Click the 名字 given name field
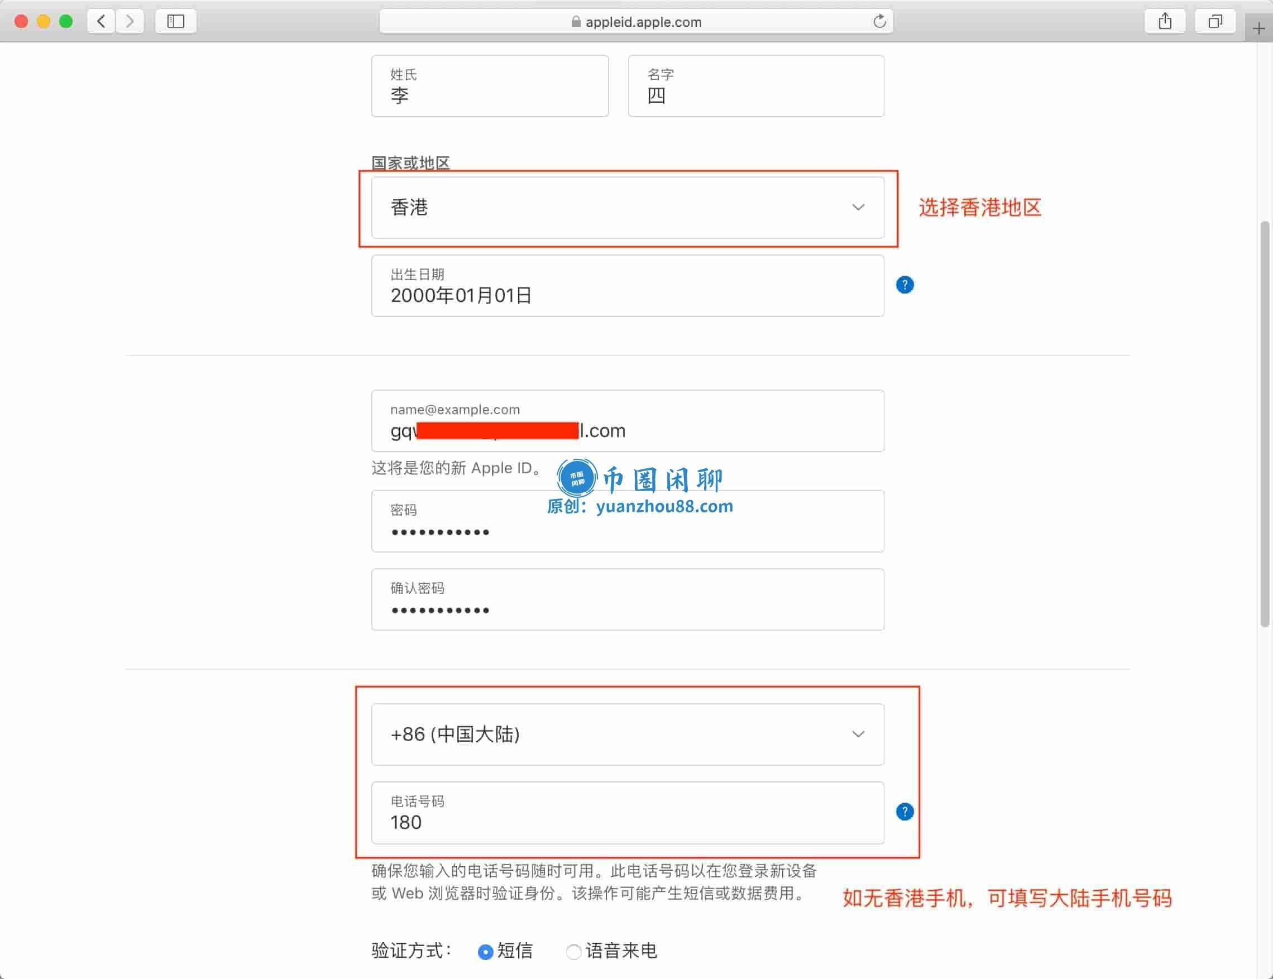Image resolution: width=1273 pixels, height=979 pixels. (756, 87)
